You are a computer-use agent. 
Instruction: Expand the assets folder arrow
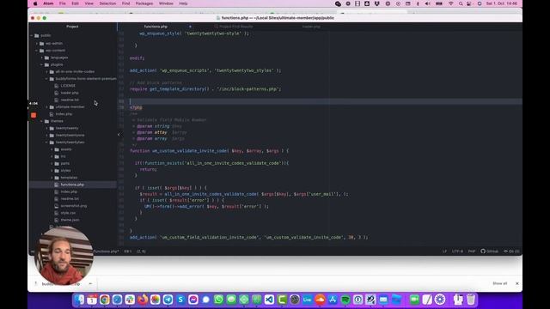coord(52,149)
